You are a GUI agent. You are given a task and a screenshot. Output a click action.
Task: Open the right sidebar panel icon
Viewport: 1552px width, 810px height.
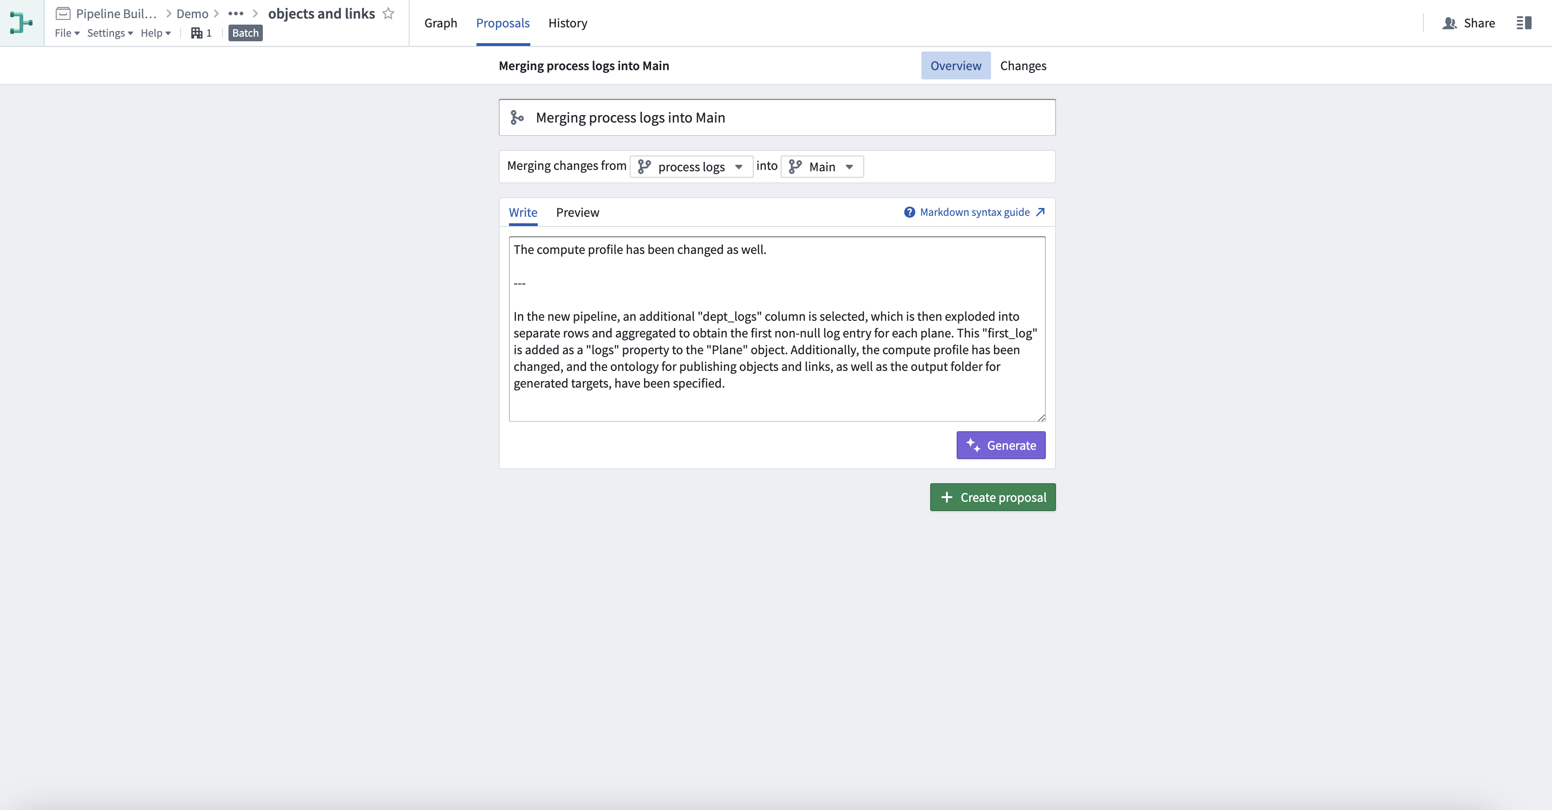[x=1524, y=23]
